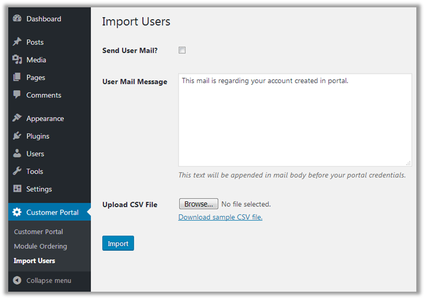Click the Settings sliders icon

17,189
